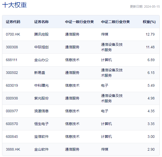Viewport: 162px width, 157px height.
Task: Click the update date 2024-05-15 text
Action: [145, 7]
